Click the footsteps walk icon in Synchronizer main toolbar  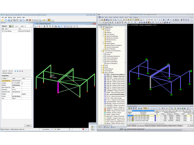tap(21, 20)
